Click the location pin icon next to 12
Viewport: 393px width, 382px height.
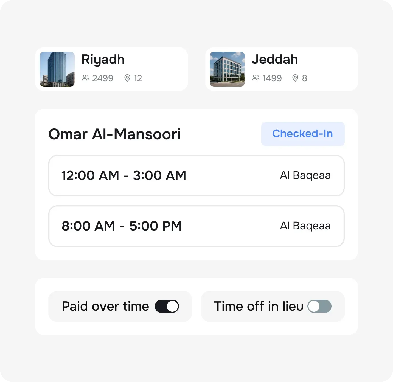click(x=127, y=78)
